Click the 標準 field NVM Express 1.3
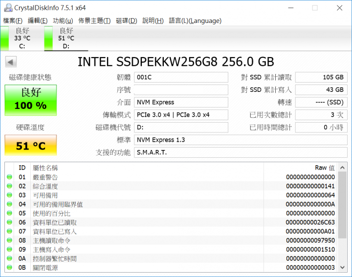 (241, 140)
